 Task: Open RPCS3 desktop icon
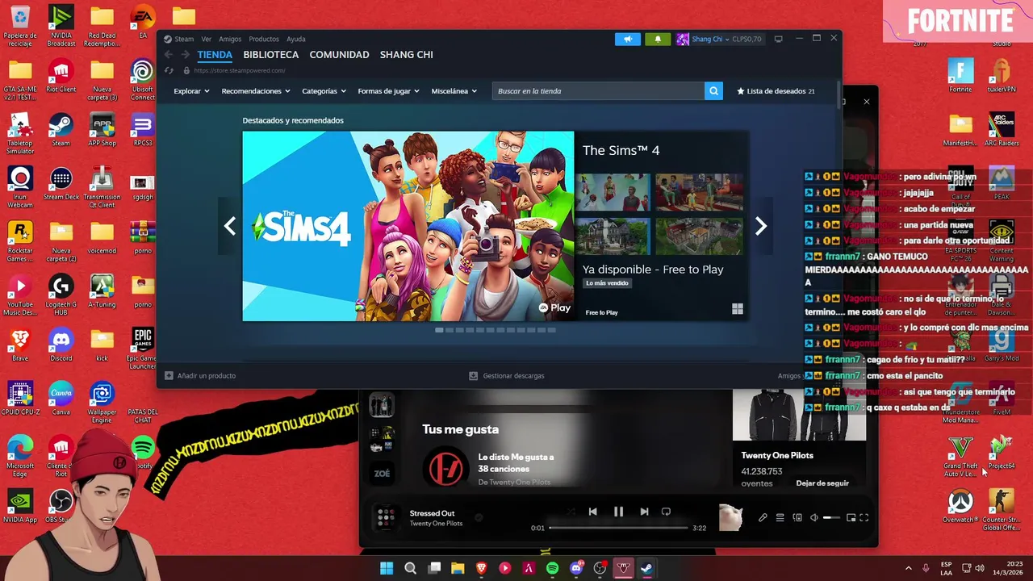point(143,130)
